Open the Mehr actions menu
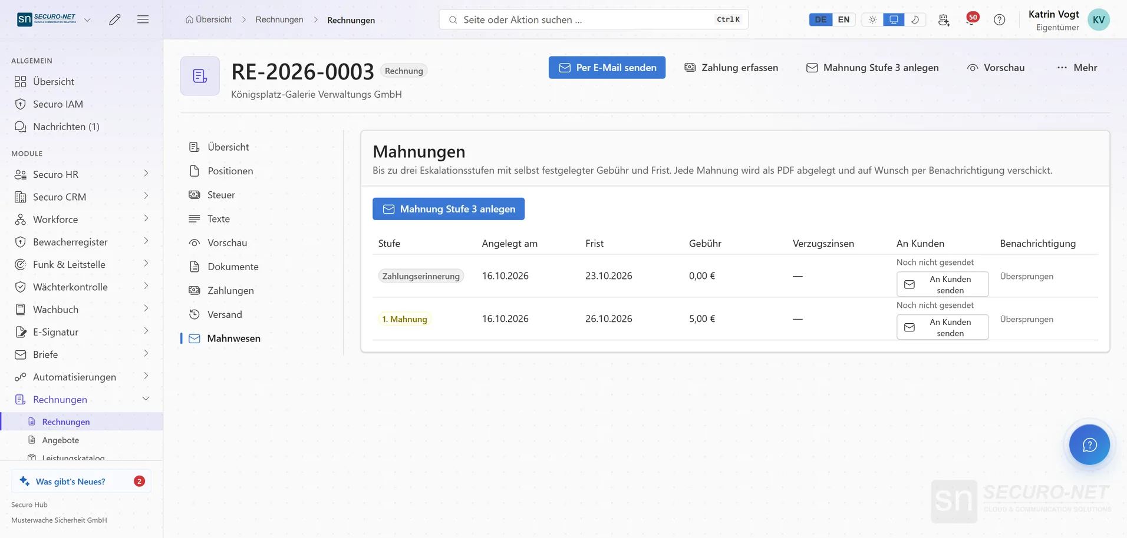Screen dimensions: 1127x538 click(x=1077, y=68)
